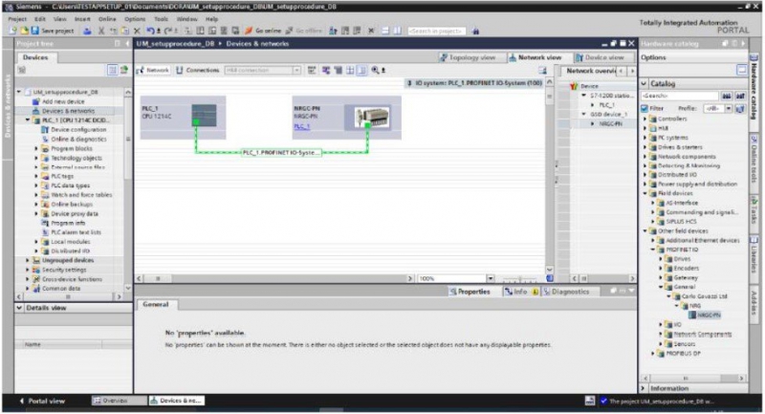Open the Info tab in inspector
This screenshot has height=414, width=765.
[x=520, y=292]
